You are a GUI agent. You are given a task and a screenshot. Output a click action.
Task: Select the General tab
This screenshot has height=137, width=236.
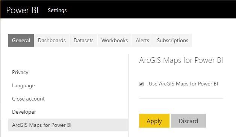[21, 40]
